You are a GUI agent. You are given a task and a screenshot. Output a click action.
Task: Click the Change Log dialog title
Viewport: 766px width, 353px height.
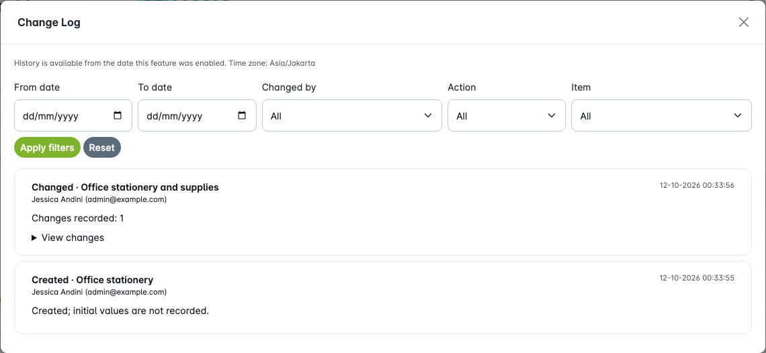click(x=49, y=22)
